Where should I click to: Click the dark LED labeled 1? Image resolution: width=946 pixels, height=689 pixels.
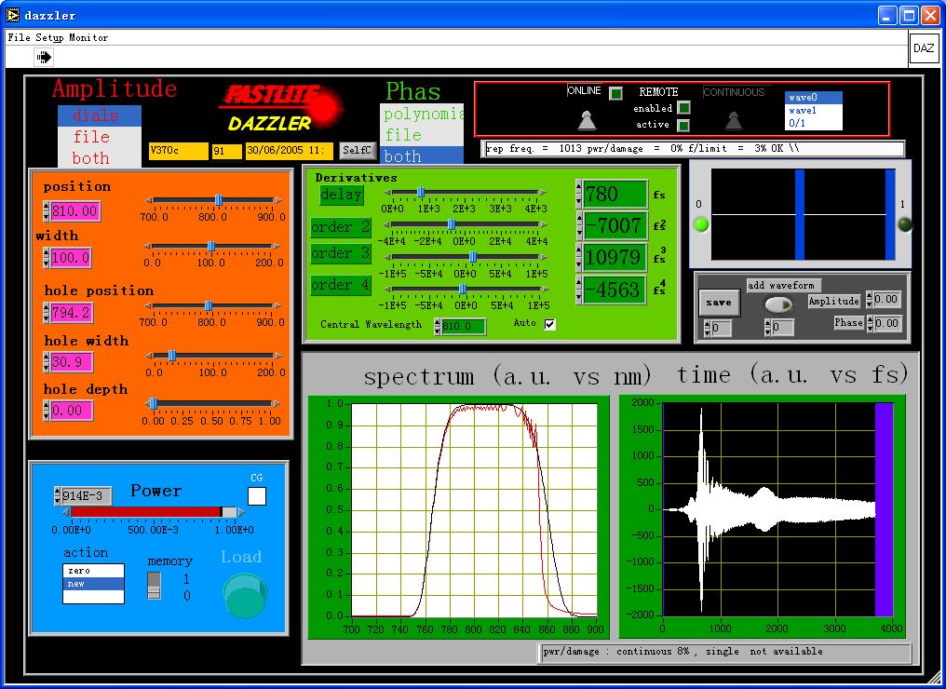pyautogui.click(x=904, y=224)
